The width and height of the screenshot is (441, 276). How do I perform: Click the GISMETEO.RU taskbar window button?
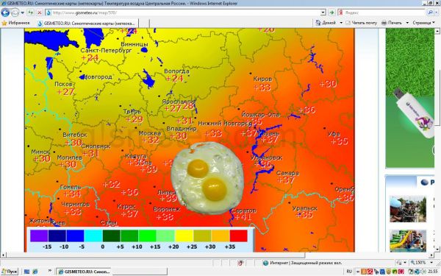click(x=85, y=272)
